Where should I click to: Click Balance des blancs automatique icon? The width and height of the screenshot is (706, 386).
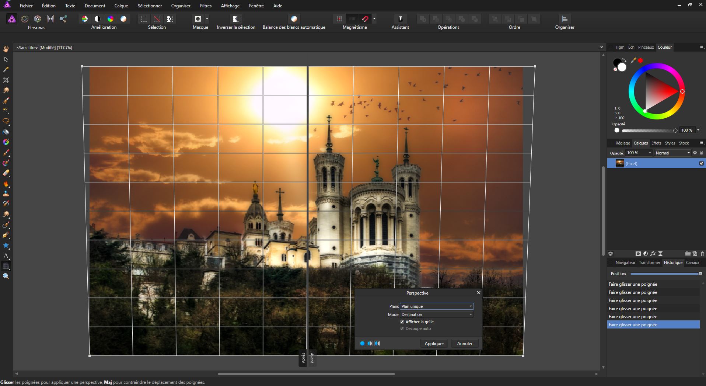294,19
